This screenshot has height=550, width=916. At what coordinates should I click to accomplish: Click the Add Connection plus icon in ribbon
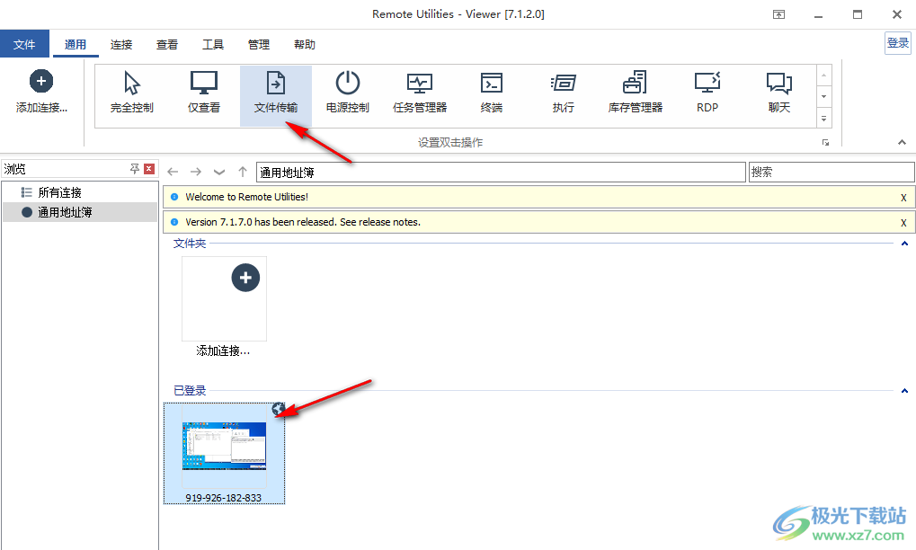click(40, 81)
